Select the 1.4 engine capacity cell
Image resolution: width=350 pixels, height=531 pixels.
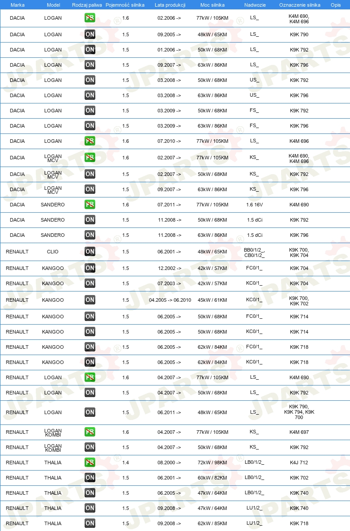click(126, 462)
